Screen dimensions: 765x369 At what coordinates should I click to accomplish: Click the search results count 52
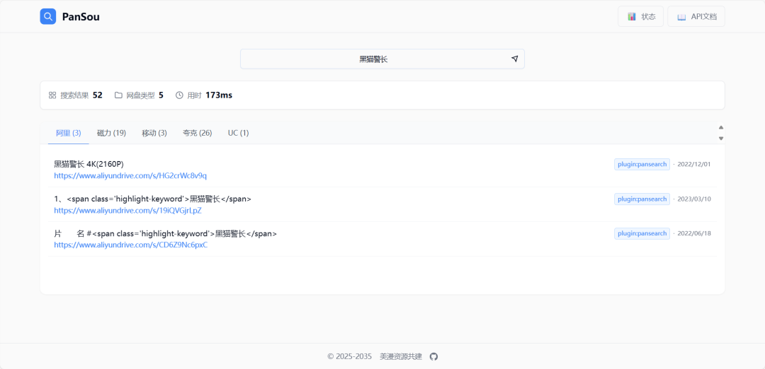(x=98, y=95)
